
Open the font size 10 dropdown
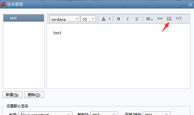pyautogui.click(x=88, y=19)
